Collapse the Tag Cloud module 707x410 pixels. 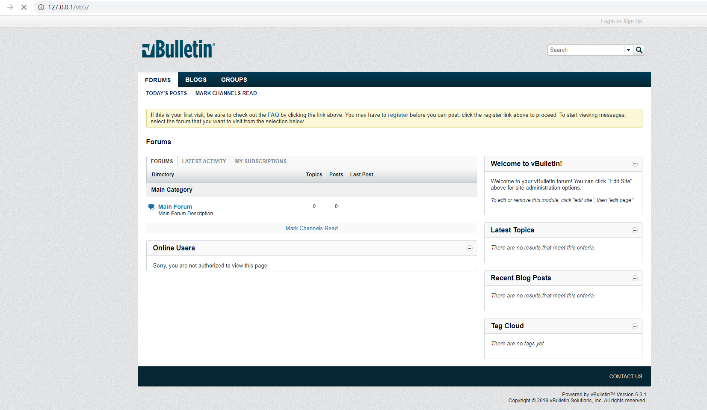(x=635, y=326)
